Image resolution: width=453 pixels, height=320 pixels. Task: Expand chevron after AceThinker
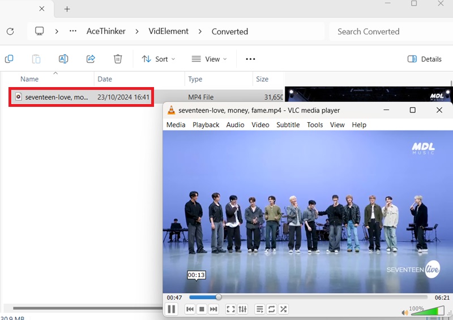(137, 31)
